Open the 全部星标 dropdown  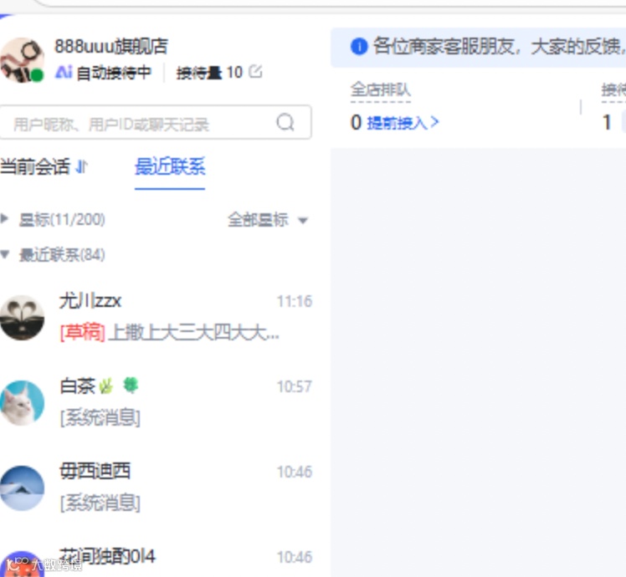point(268,219)
